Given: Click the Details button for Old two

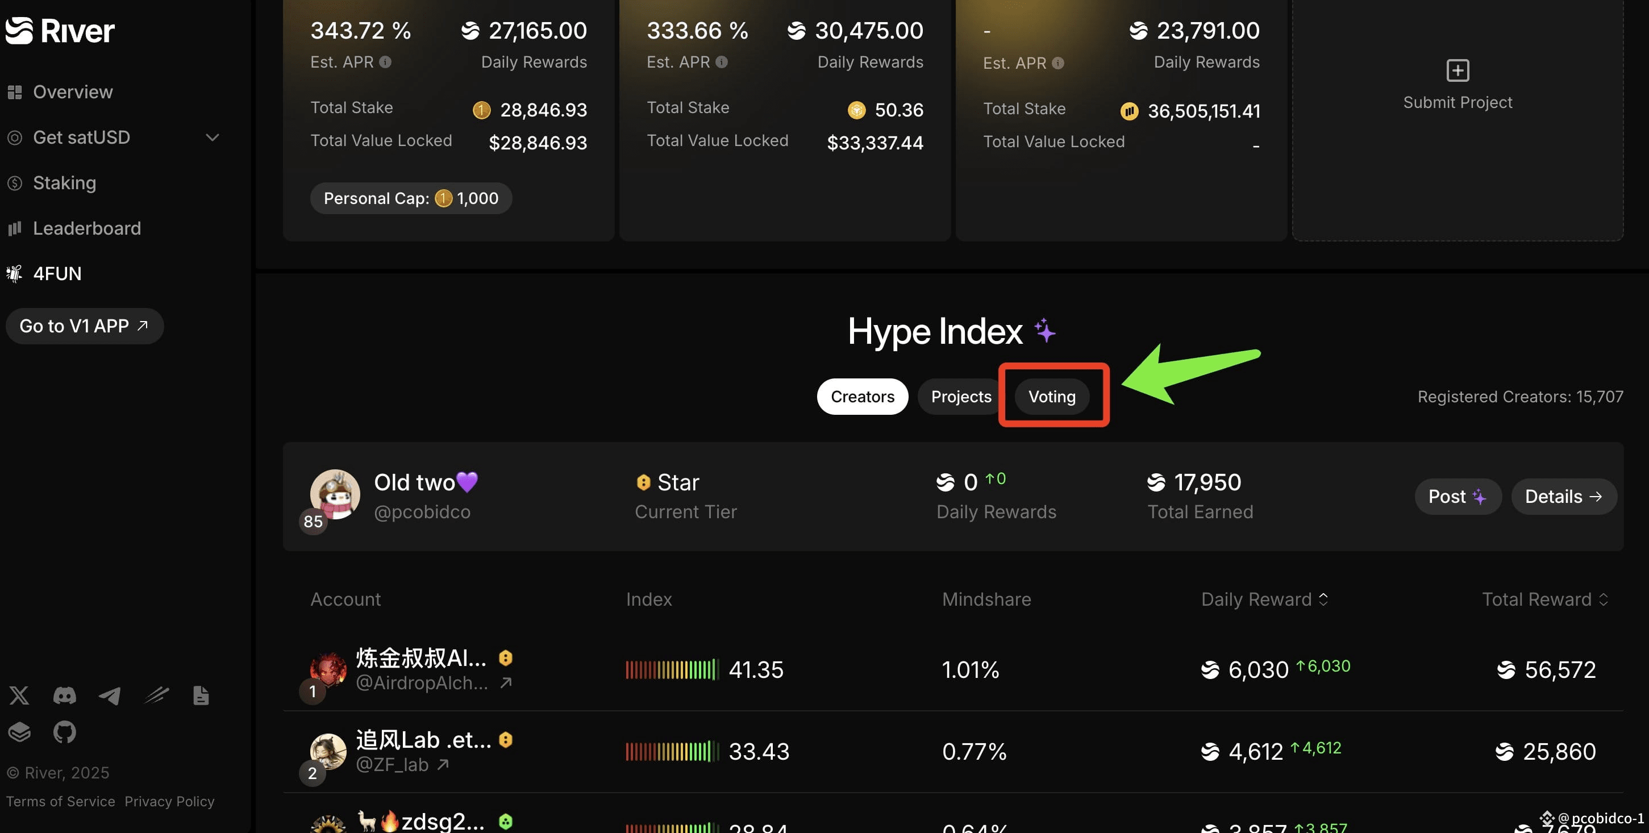Looking at the screenshot, I should (x=1564, y=496).
